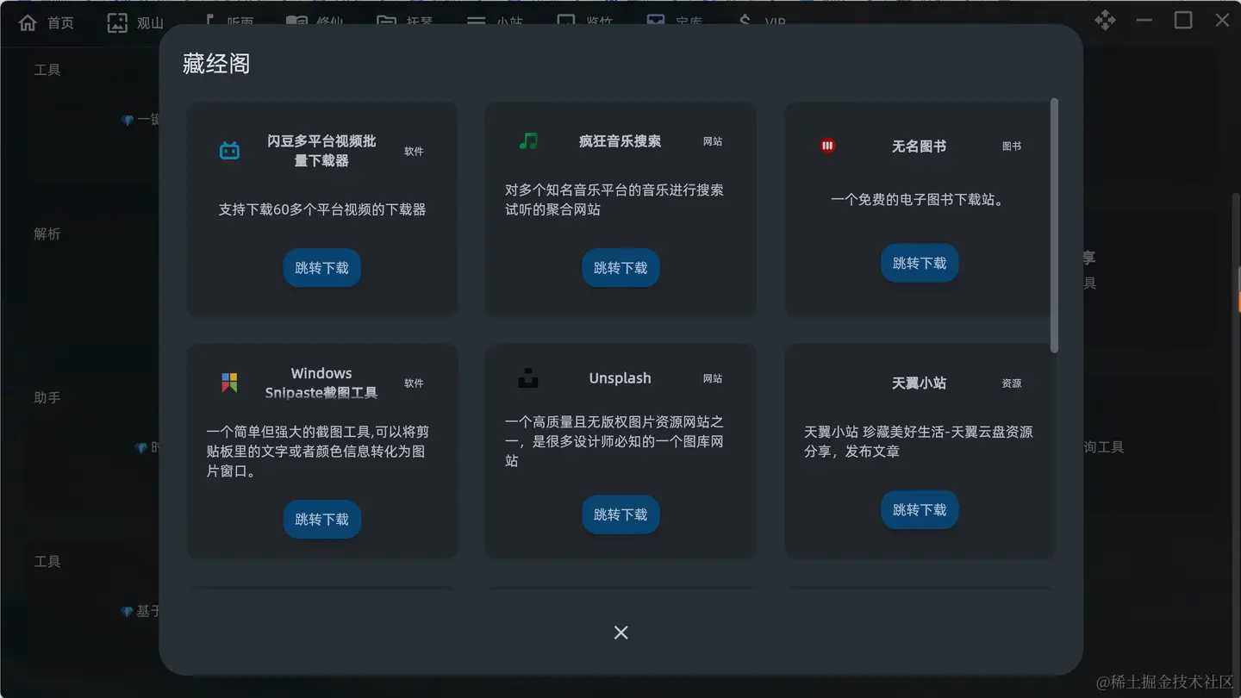Click the colorful Snipaste icon

[229, 383]
